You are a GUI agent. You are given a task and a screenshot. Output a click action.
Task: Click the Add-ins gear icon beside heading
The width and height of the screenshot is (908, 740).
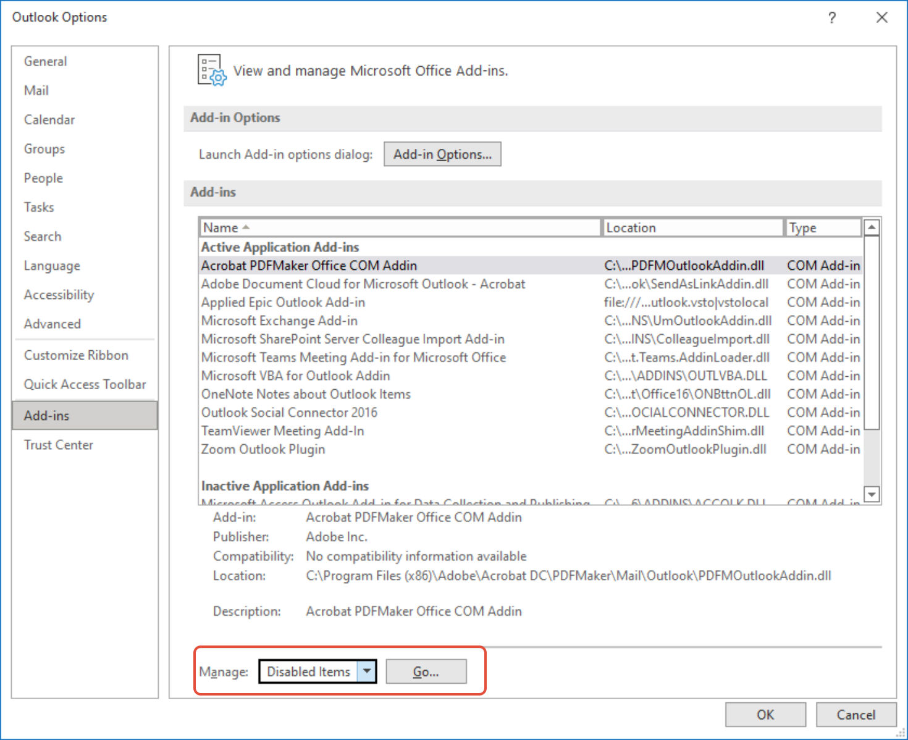tap(212, 70)
